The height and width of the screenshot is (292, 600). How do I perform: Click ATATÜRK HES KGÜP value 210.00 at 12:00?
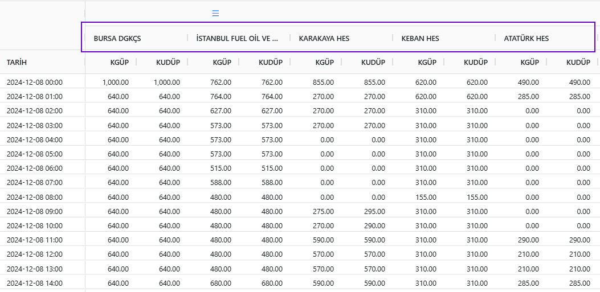528,254
